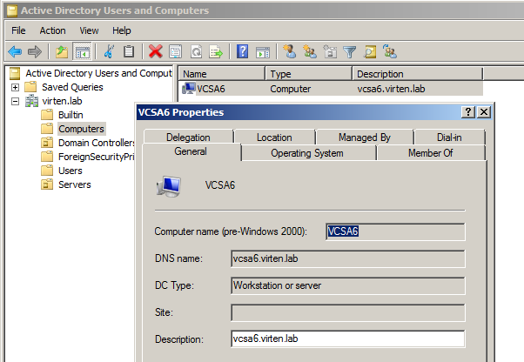Go up one level with folder icon
524x362 pixels.
(62, 51)
